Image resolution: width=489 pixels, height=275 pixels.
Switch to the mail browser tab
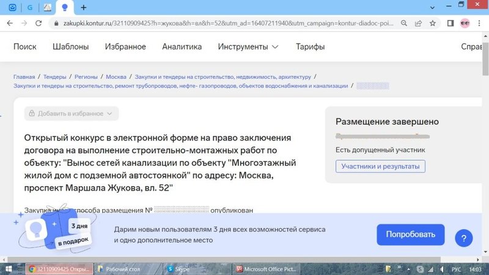coord(12,7)
